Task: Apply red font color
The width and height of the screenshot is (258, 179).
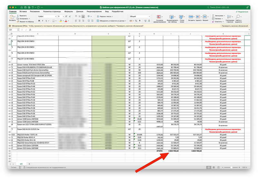Action: tap(66, 21)
